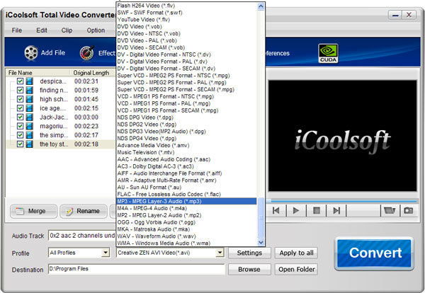The height and width of the screenshot is (293, 425).
Task: Uncheck 'the toy st...' file checkbox
Action: tap(20, 144)
